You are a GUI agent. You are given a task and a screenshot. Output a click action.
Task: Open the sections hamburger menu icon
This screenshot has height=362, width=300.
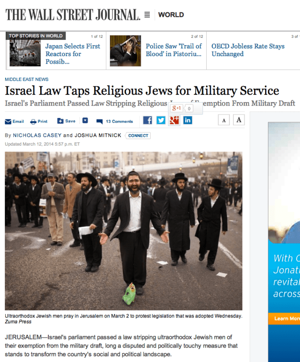[x=147, y=15]
